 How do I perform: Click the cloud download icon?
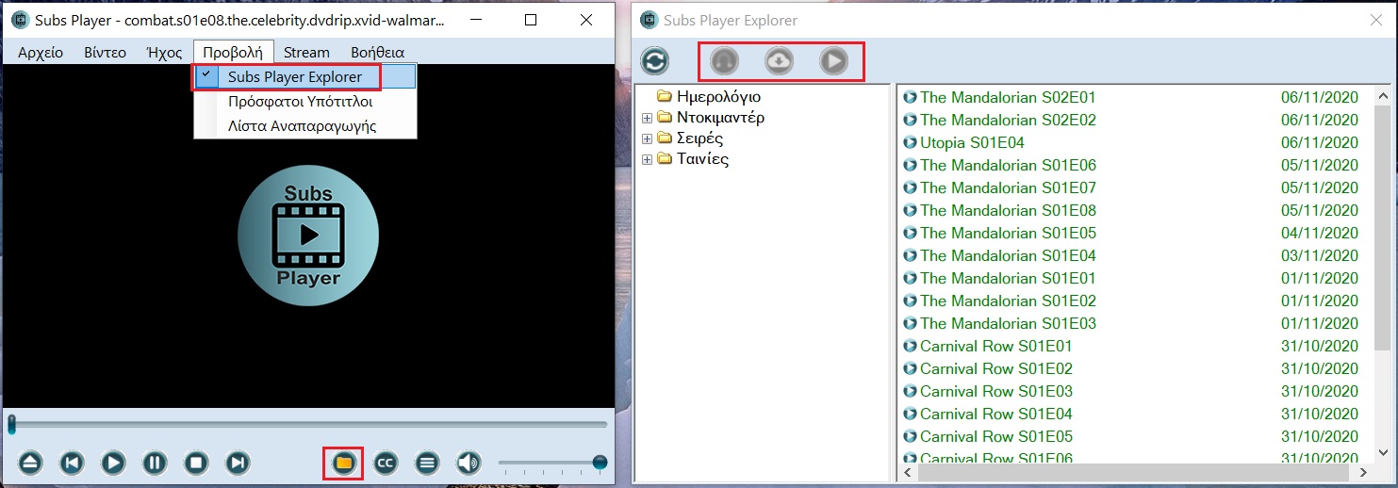[779, 61]
